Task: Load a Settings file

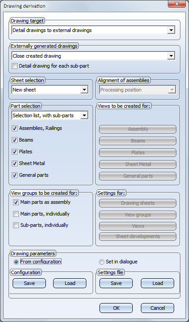Action: 157,283
